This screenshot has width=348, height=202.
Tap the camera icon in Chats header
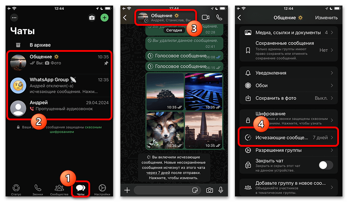click(x=92, y=18)
